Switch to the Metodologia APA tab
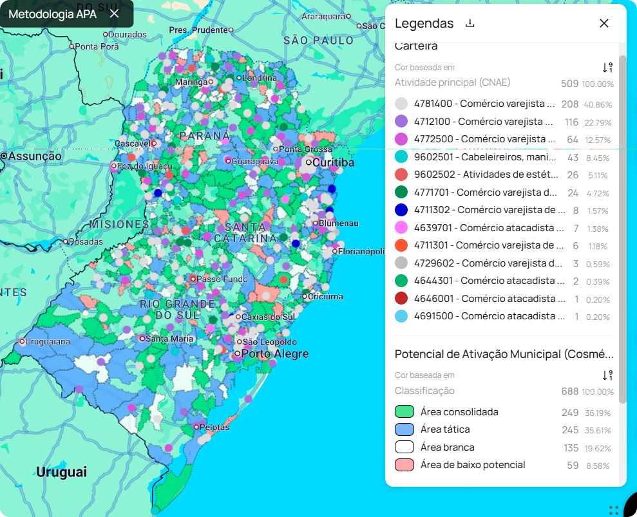 pyautogui.click(x=52, y=14)
